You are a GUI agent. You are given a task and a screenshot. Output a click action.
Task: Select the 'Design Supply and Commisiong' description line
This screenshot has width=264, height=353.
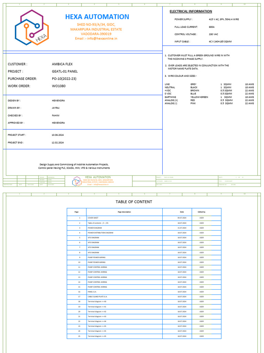click(x=74, y=164)
